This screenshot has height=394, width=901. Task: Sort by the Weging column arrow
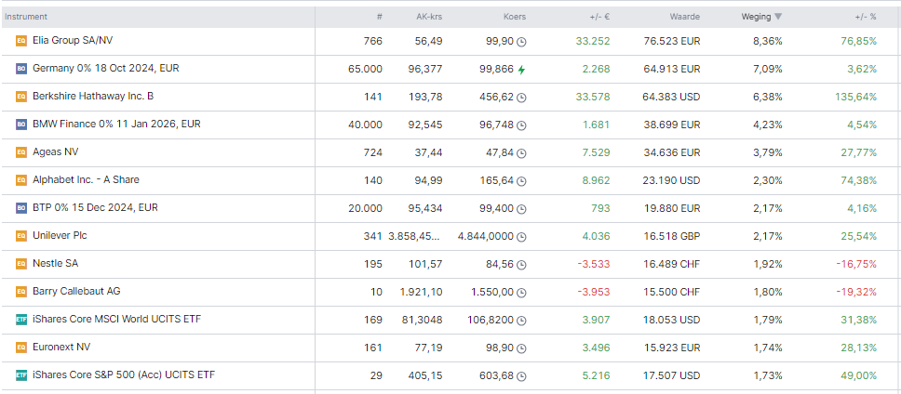point(778,17)
